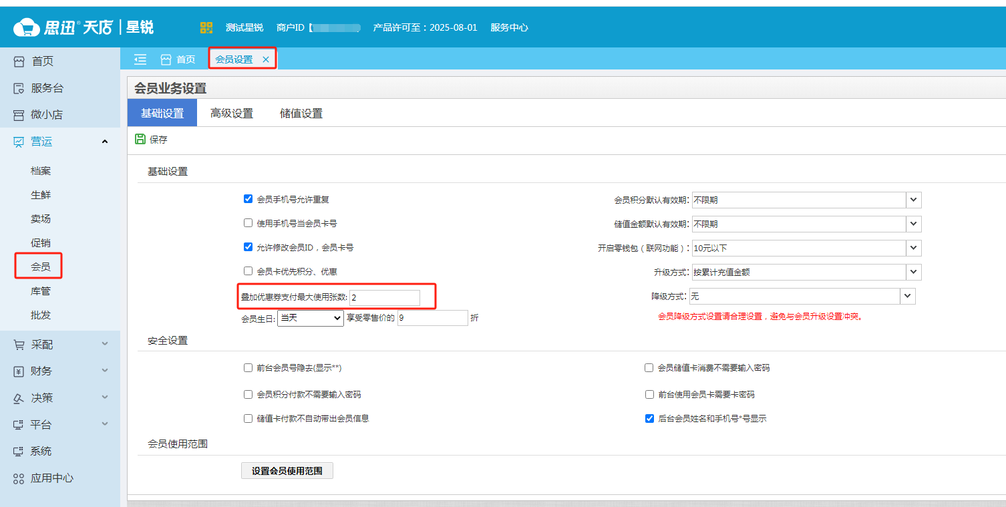Click the sidebar collapse menu icon
The image size is (1006, 507).
(x=140, y=59)
